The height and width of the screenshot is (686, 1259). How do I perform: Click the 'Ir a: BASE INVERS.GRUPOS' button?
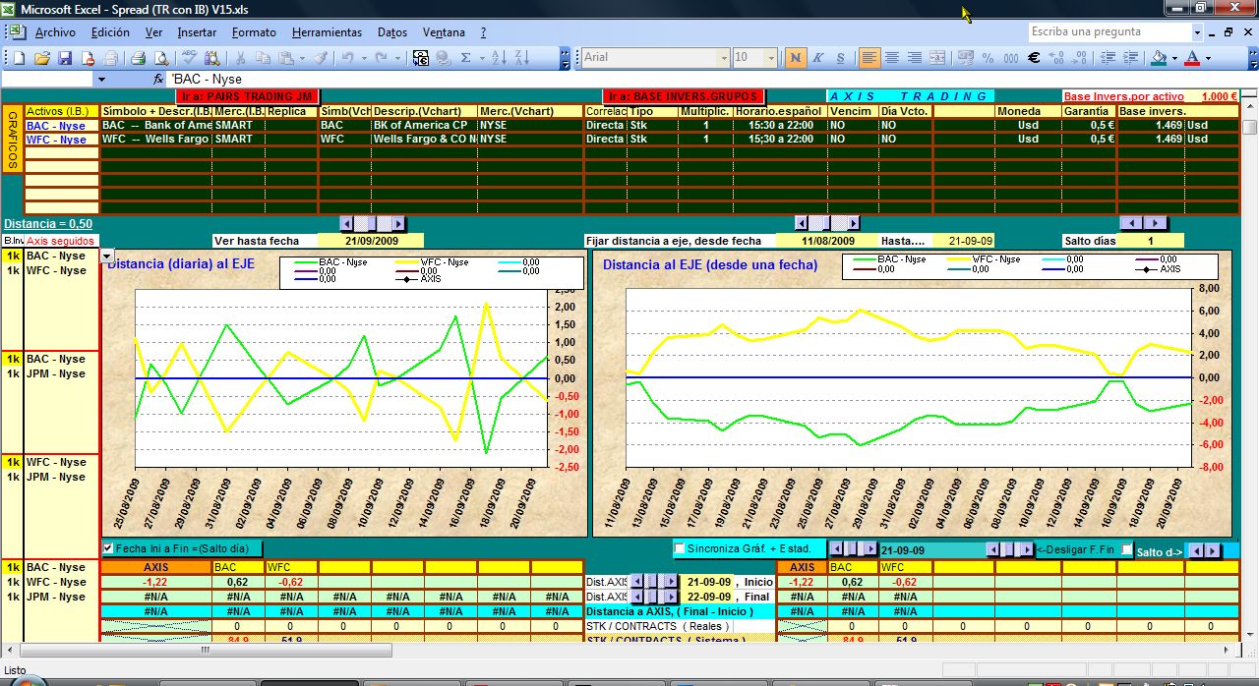click(x=684, y=96)
